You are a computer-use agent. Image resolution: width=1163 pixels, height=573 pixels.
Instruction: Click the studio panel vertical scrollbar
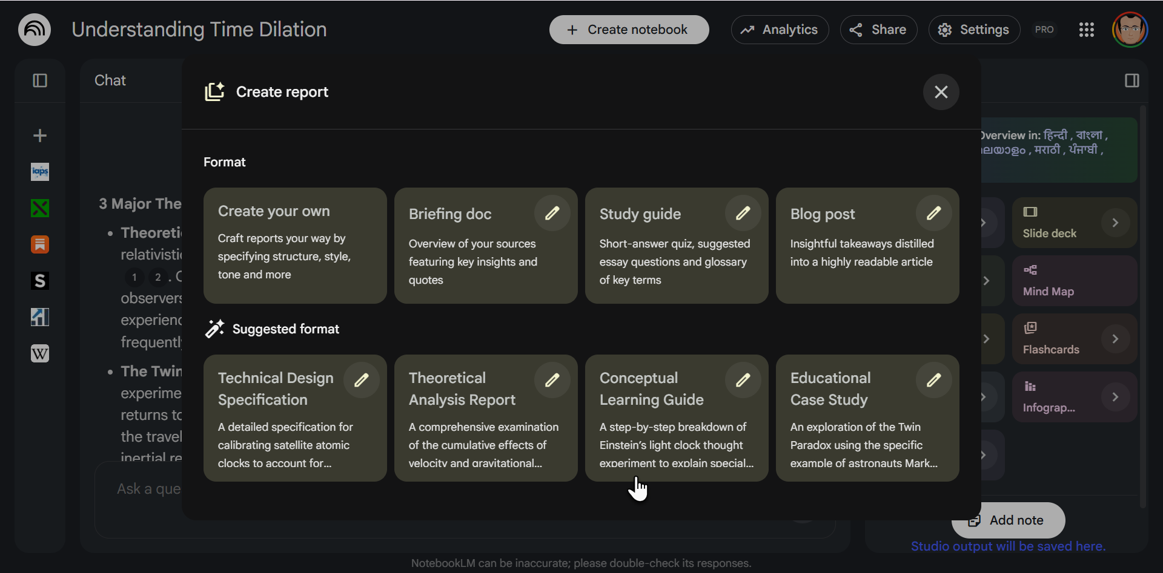[x=1142, y=306]
